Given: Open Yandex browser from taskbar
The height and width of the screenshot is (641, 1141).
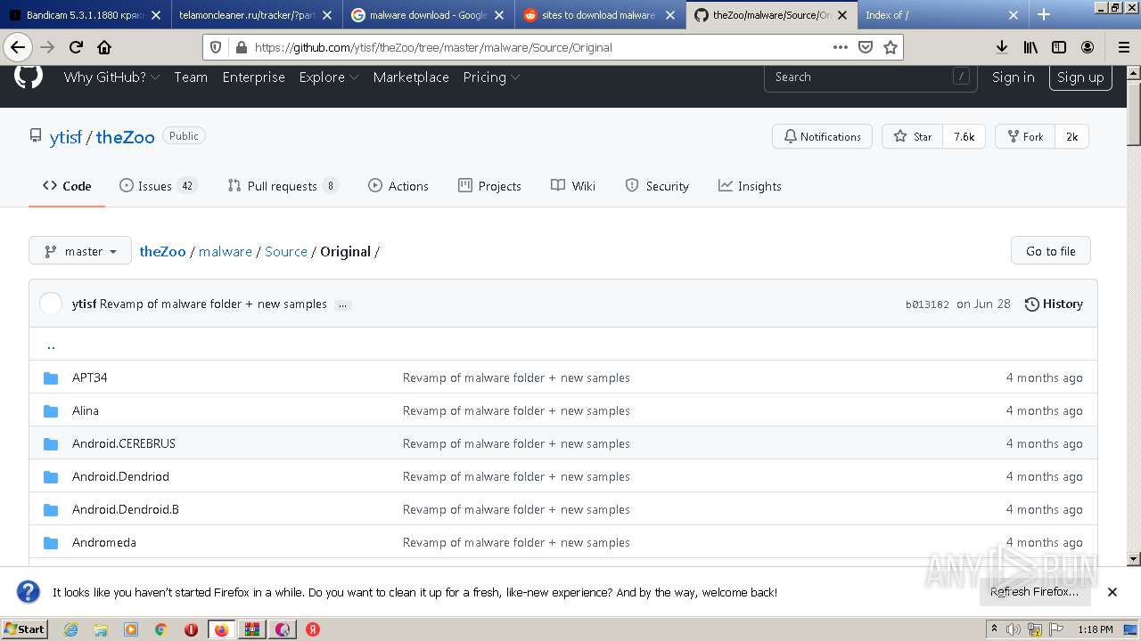Looking at the screenshot, I should 313,629.
